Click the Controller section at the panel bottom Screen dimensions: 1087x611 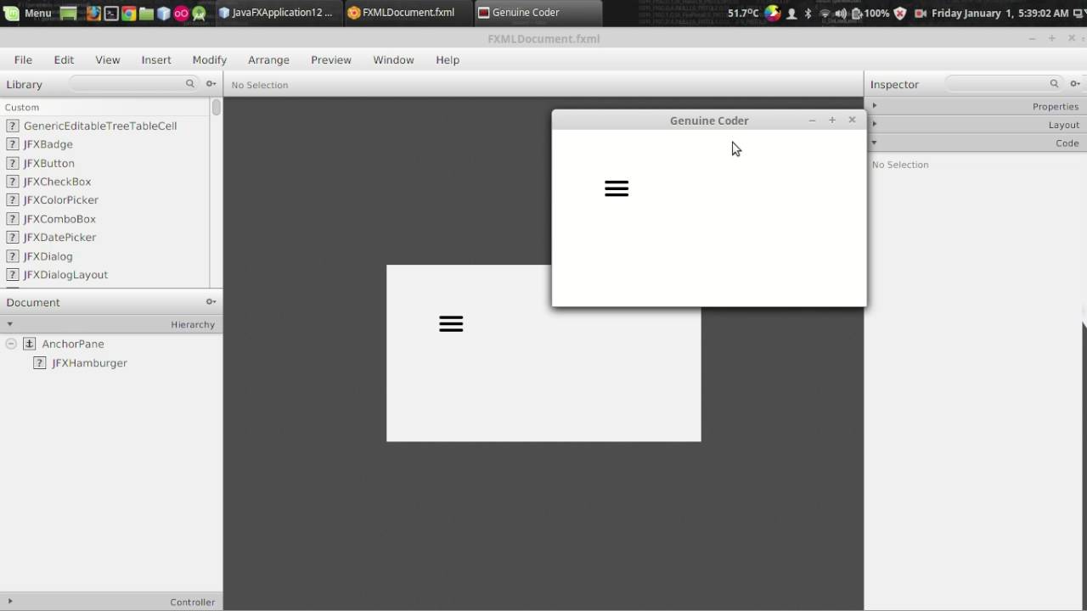(192, 602)
